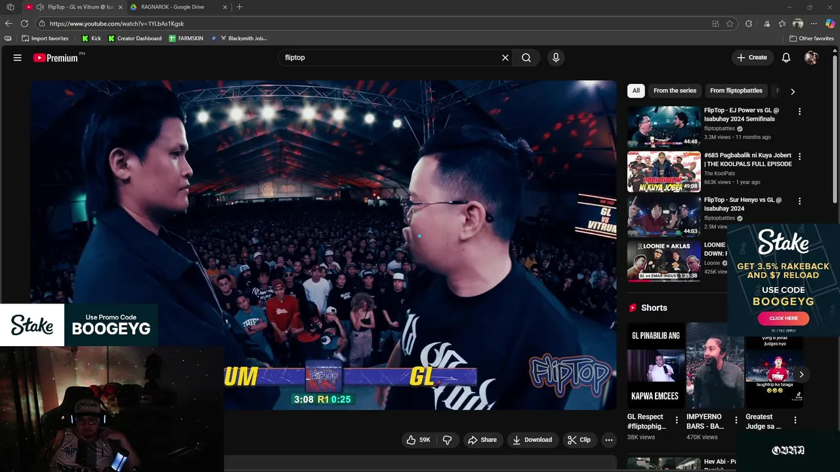Share the FlipTop video
This screenshot has height=472, width=840.
(482, 440)
